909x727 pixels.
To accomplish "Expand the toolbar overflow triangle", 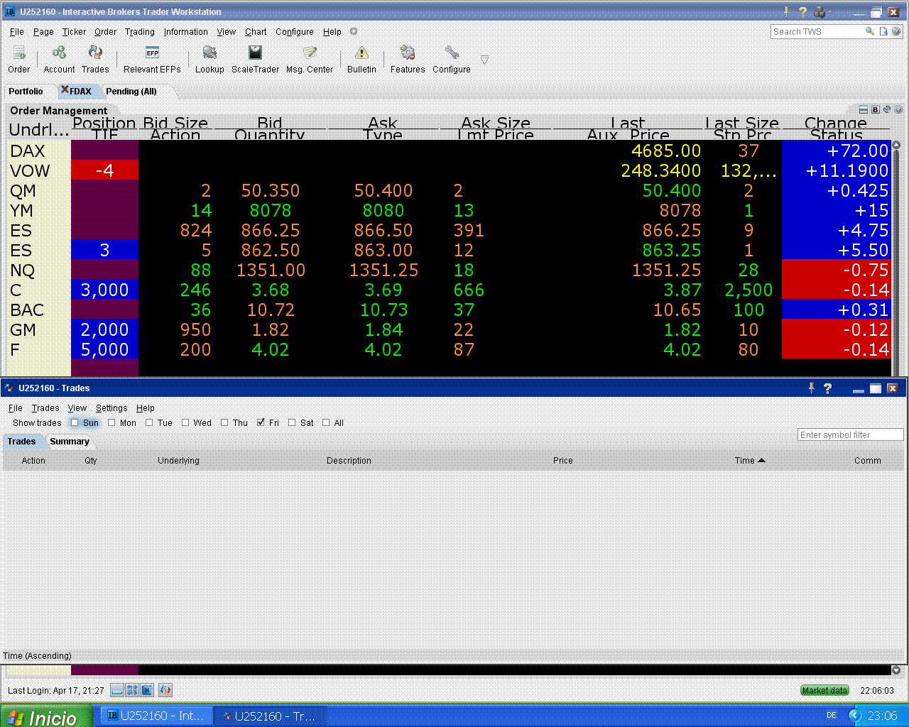I will point(484,60).
